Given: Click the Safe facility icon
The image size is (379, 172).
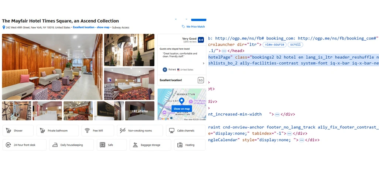Looking at the screenshot, I should pyautogui.click(x=102, y=145).
